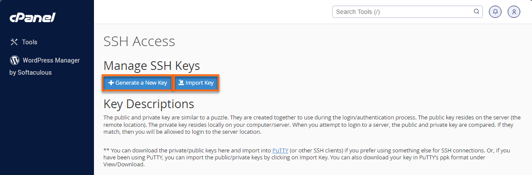This screenshot has width=532, height=175.
Task: Click the Manage SSH Keys heading
Action: [x=151, y=66]
